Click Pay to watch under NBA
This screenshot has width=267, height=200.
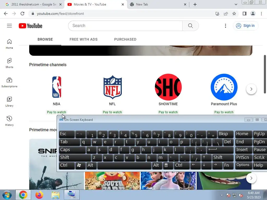click(57, 112)
